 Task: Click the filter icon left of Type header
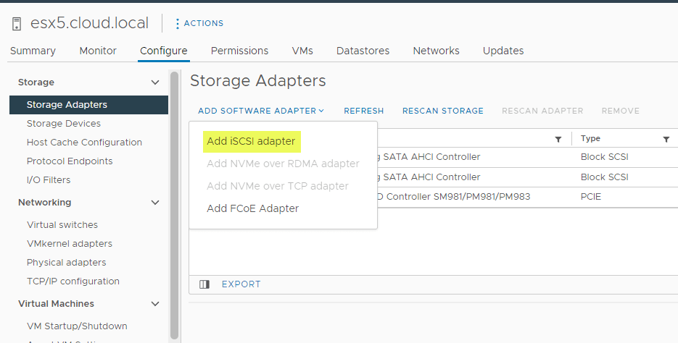click(558, 139)
